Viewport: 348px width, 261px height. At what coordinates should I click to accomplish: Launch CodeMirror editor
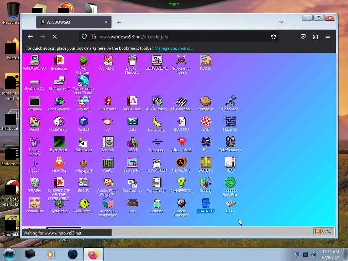[x=59, y=124]
